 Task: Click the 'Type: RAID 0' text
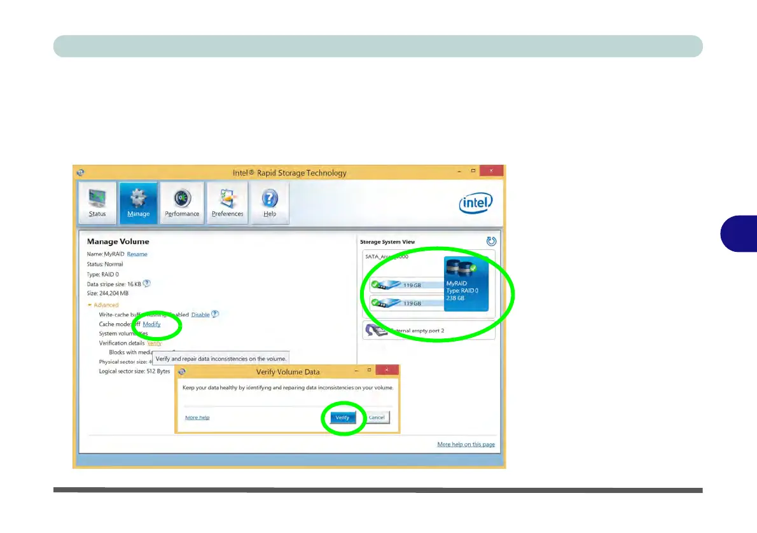click(103, 274)
